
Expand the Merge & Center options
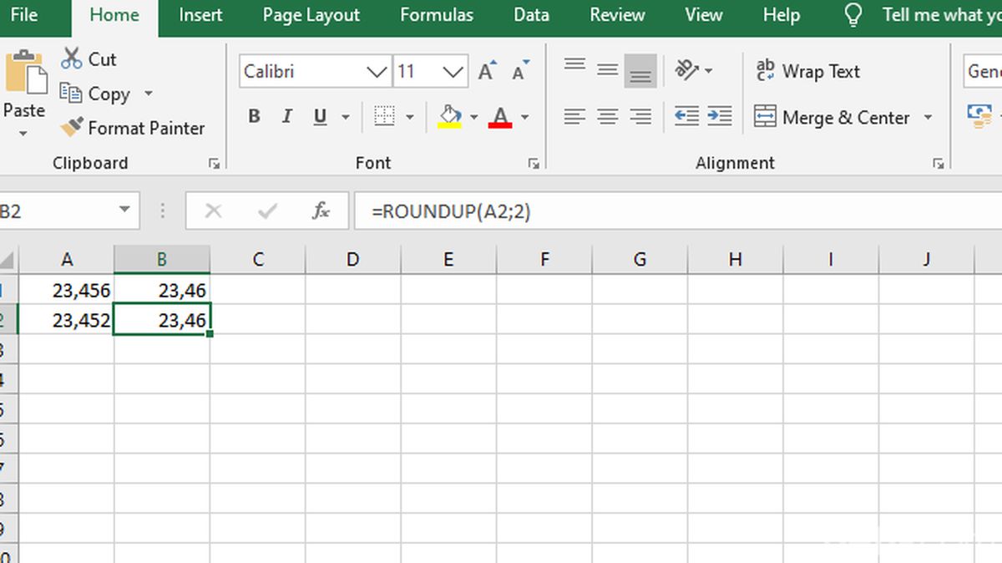(x=928, y=117)
